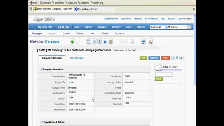Expand the Sales menu
The height and width of the screenshot is (126, 224).
tap(78, 27)
